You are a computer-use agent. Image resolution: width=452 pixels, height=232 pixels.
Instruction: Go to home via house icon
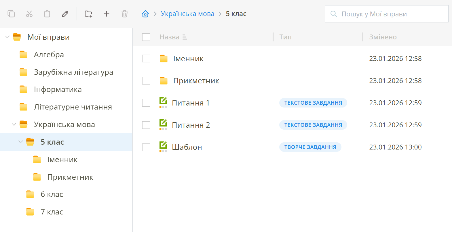coord(145,14)
